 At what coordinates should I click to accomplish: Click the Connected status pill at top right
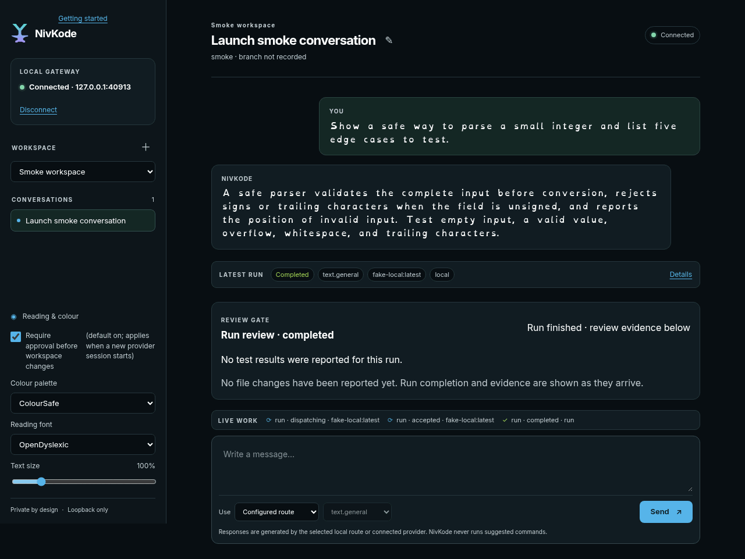point(672,35)
